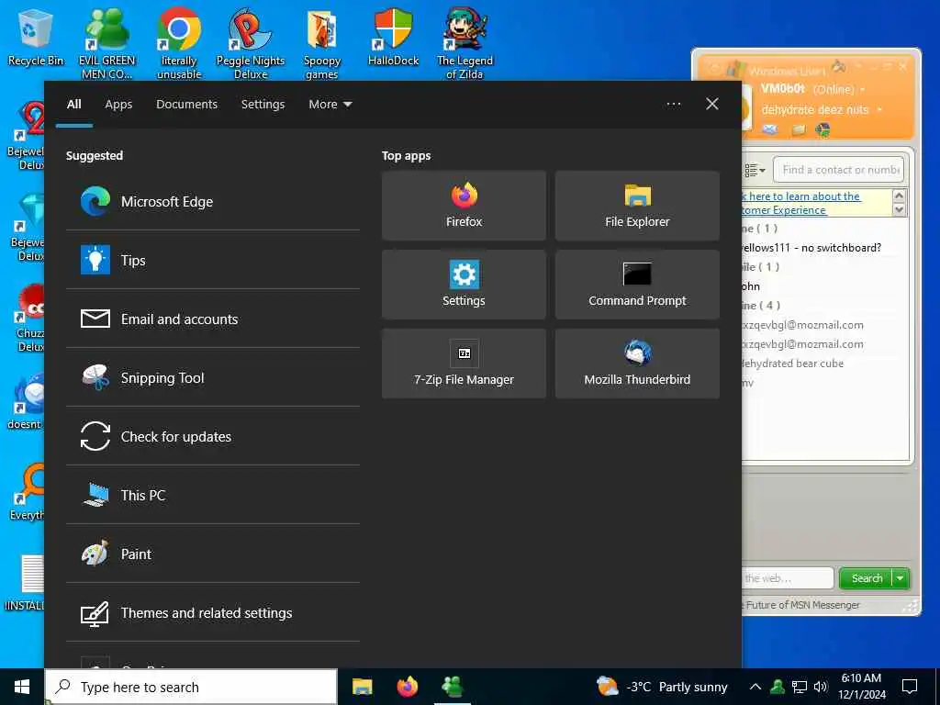Open the Tips app suggestion
Screen dimensions: 940x705
[213, 260]
